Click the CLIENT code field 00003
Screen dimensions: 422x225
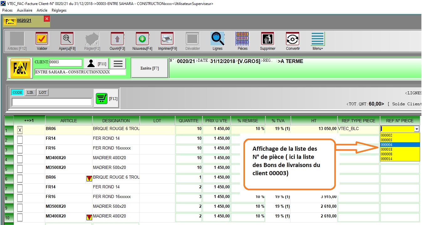coord(65,63)
